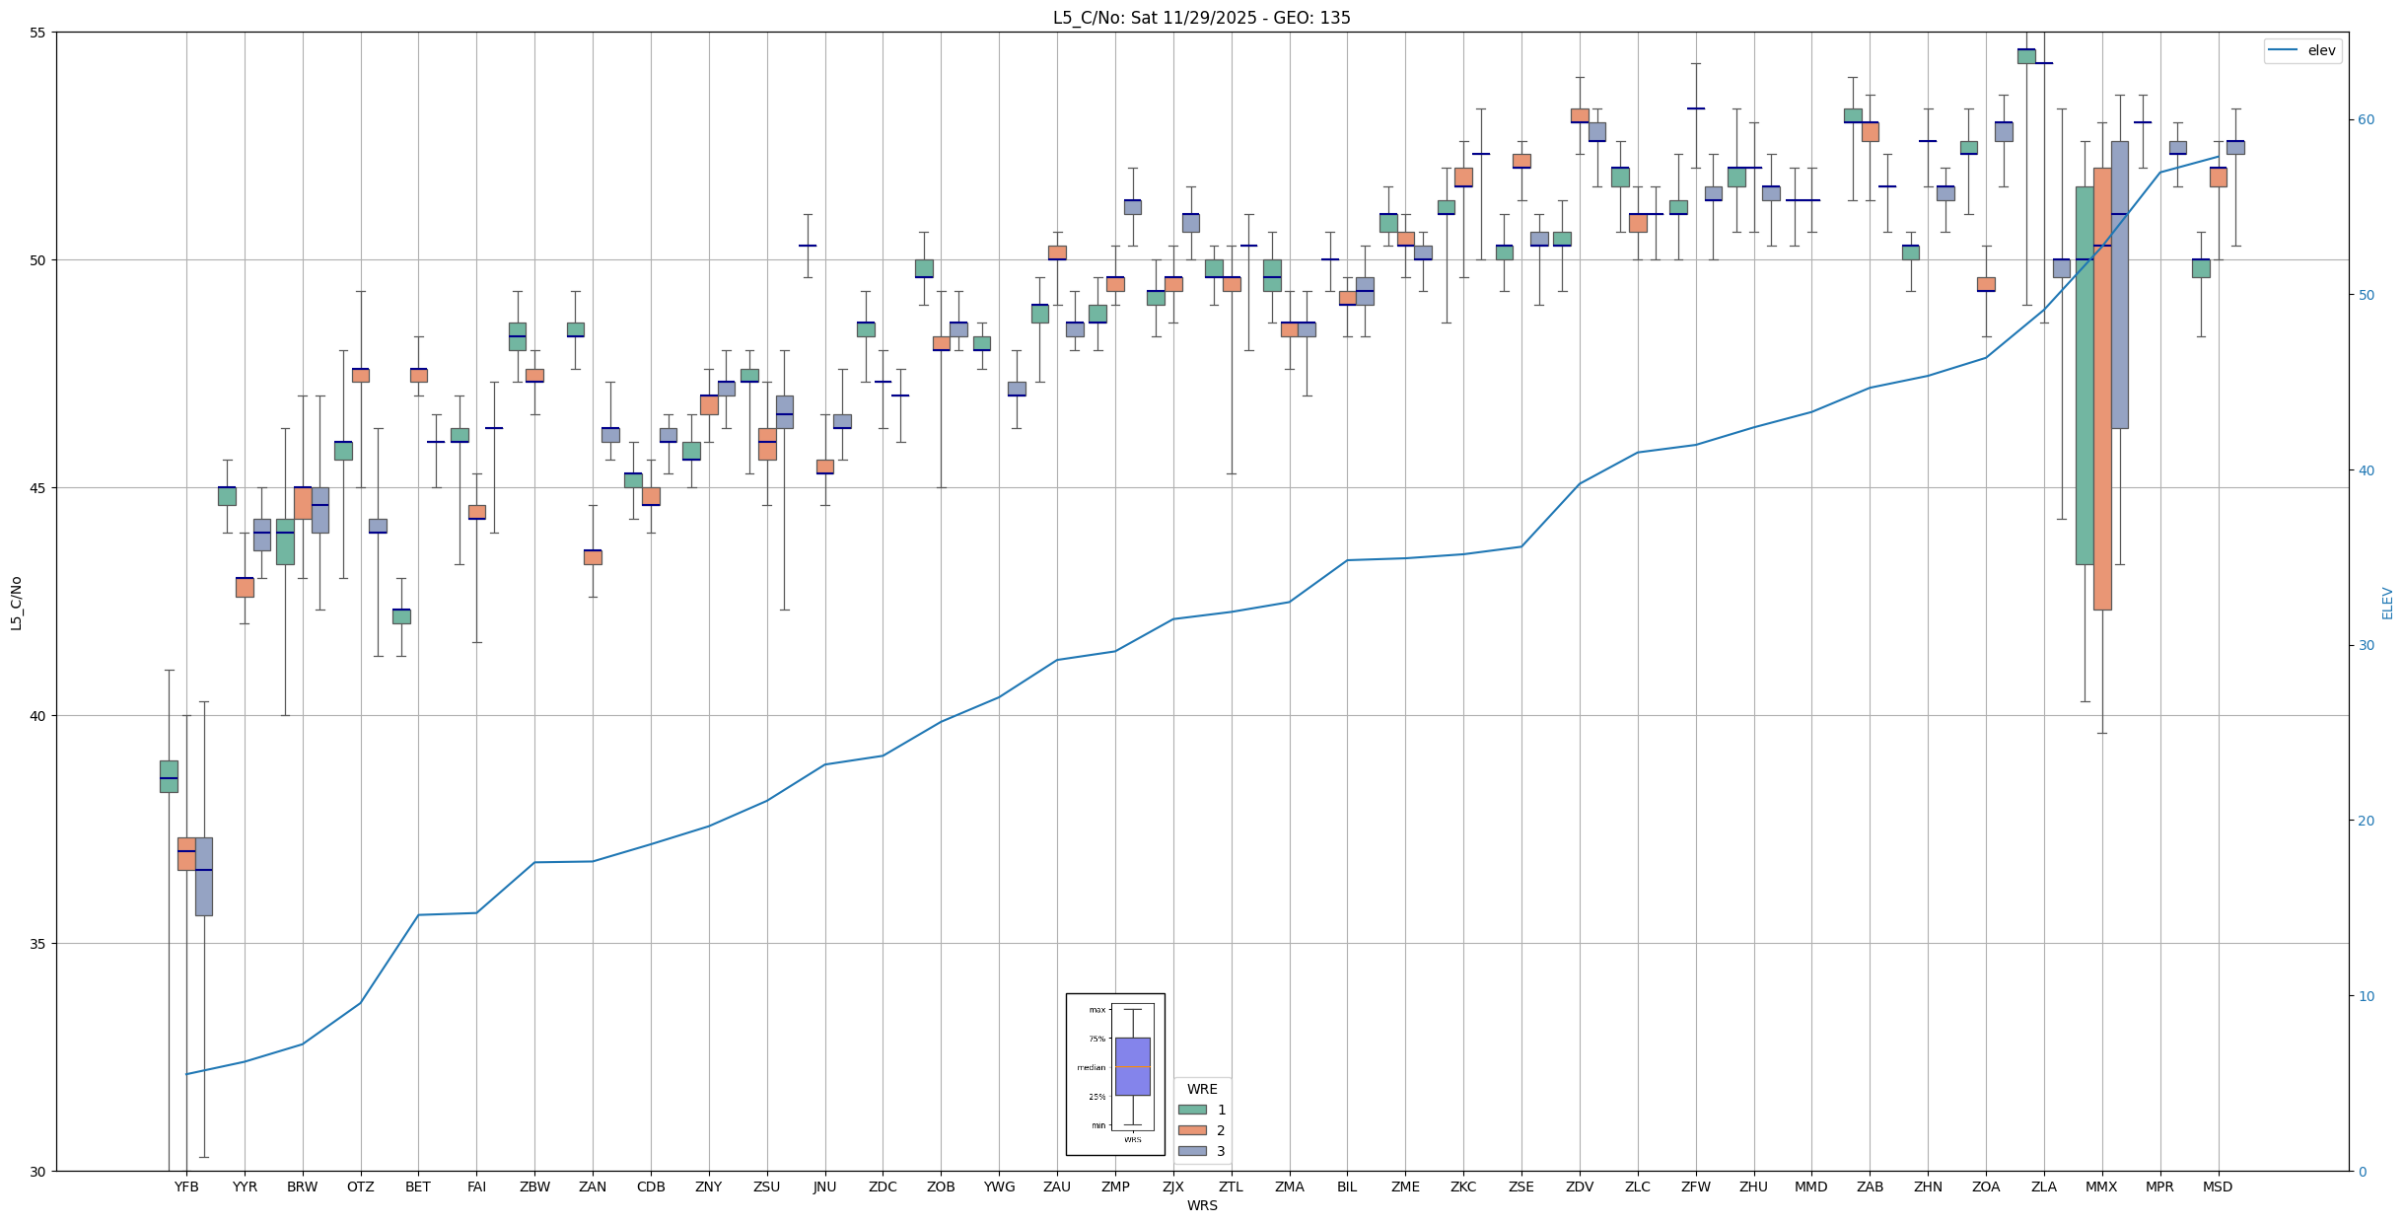This screenshot has height=1223, width=2404.
Task: Click orange WRE 2 legend swatch
Action: point(1192,1130)
